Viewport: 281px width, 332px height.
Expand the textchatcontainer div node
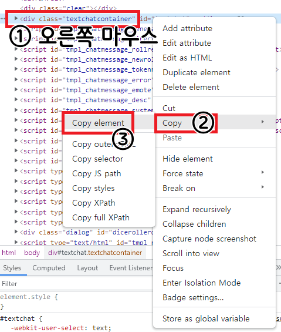[x=16, y=19]
